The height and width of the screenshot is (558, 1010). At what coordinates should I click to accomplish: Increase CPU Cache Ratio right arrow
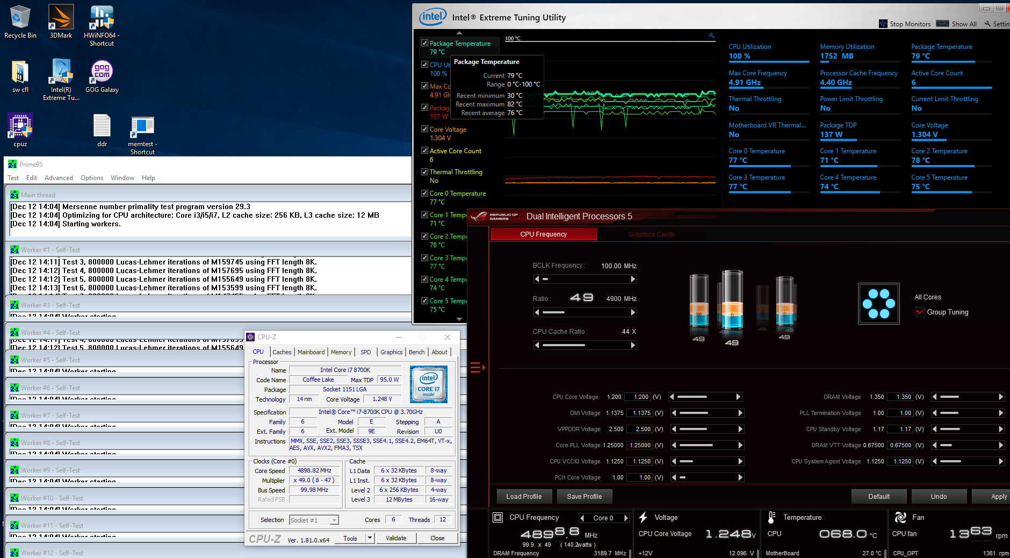coord(633,345)
